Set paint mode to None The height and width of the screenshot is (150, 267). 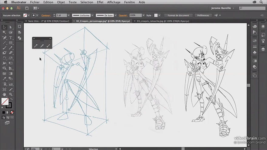(12, 112)
